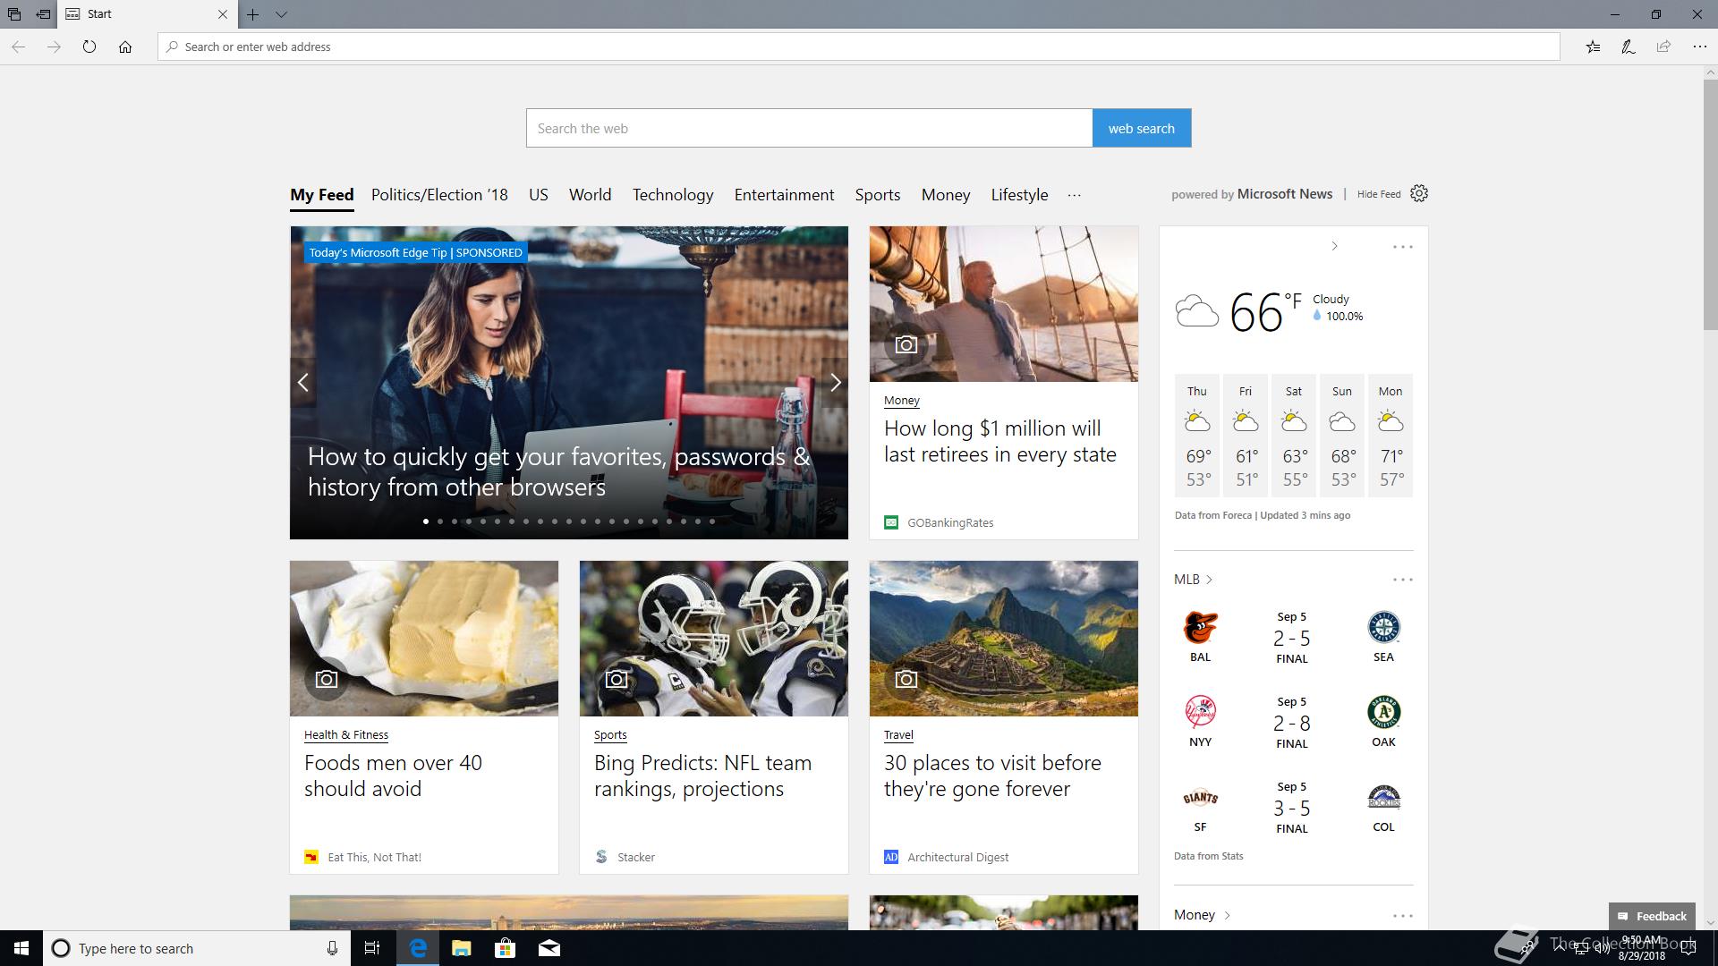Click the browser address bar

coord(859,47)
